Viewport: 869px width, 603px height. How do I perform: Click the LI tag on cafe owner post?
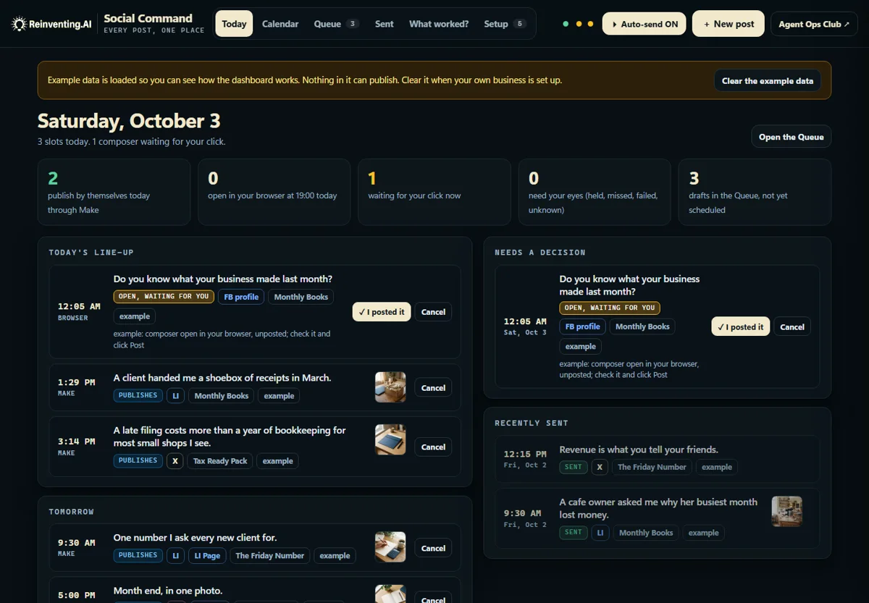point(600,533)
